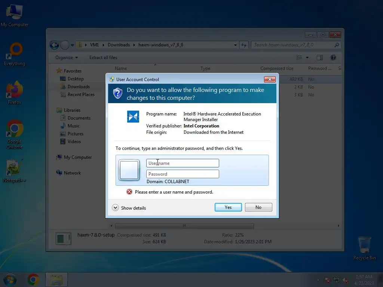Screen dimensions: 383x287
Task: Click the Change your view icon
Action: 299,58
